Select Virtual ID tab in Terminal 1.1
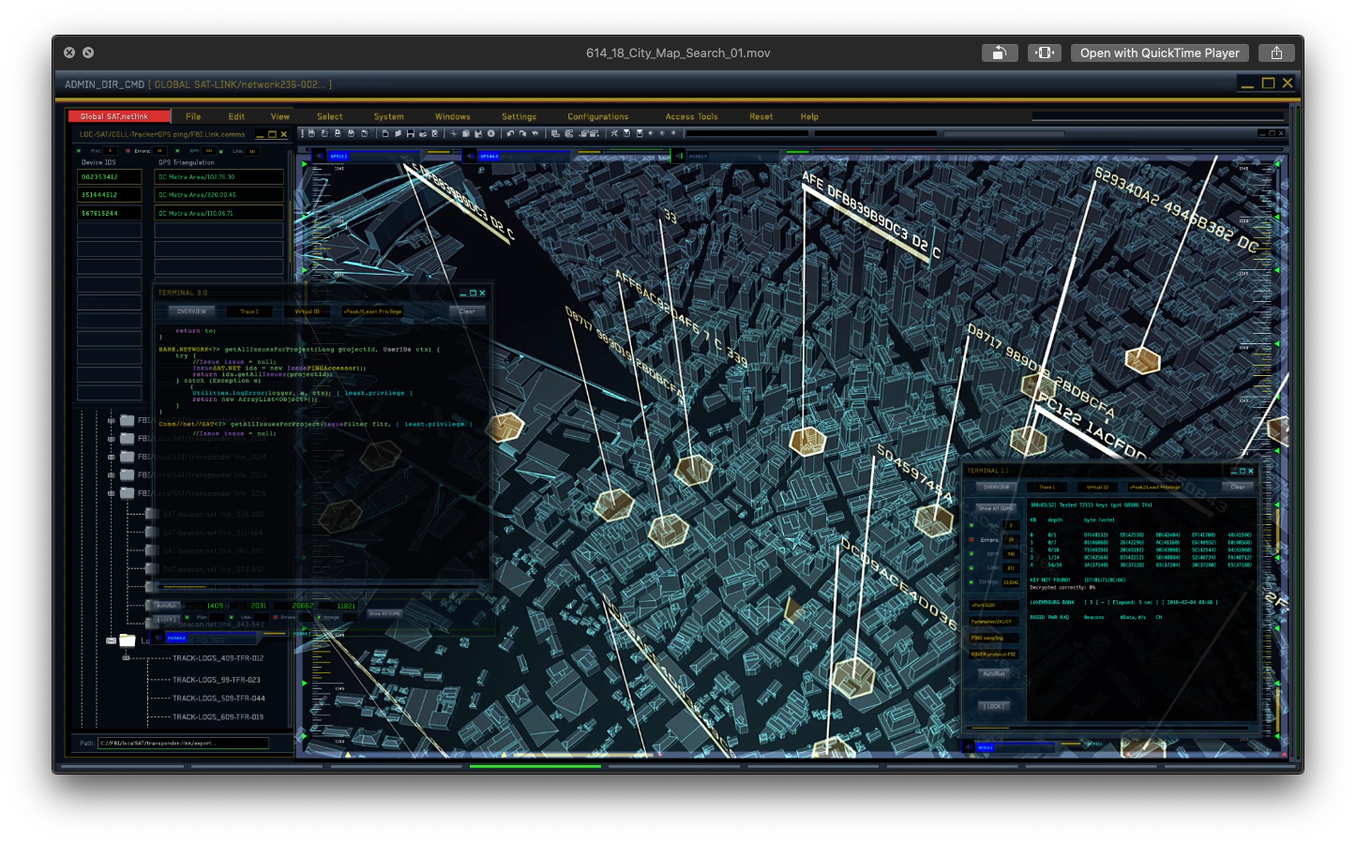Screen dimensions: 1356x843 click(x=1097, y=487)
